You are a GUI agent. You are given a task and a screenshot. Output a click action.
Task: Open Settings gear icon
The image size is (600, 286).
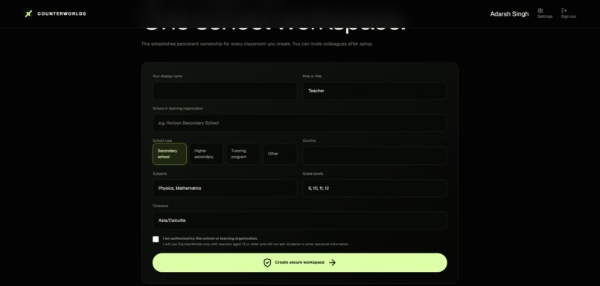(x=540, y=10)
